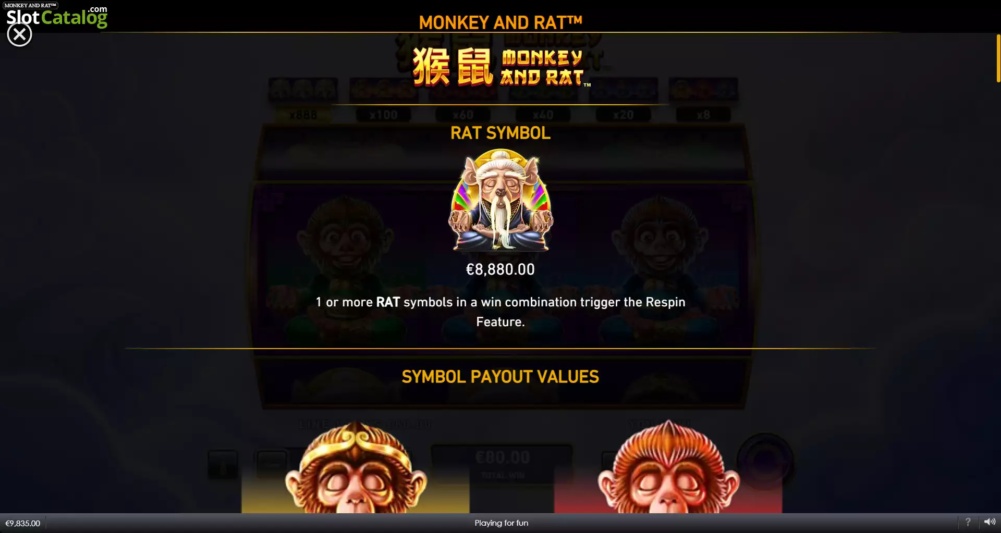Click the Monkey and Rat title text
1001x533 pixels.
[500, 22]
